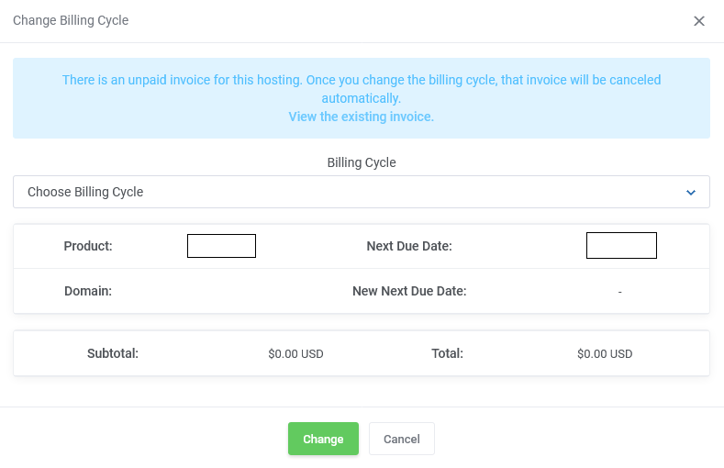This screenshot has width=724, height=468.
Task: Click the Billing Cycle field label
Action: pyautogui.click(x=361, y=162)
